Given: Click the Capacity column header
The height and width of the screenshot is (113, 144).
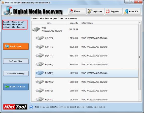Looking at the screenshot, I should 74,23.
